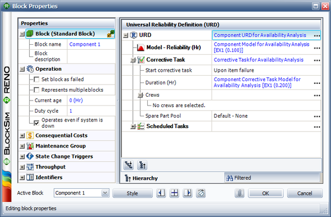This screenshot has width=331, height=217.
Task: Click the collapse-tree icon next to expand icon
Action: [x=142, y=165]
